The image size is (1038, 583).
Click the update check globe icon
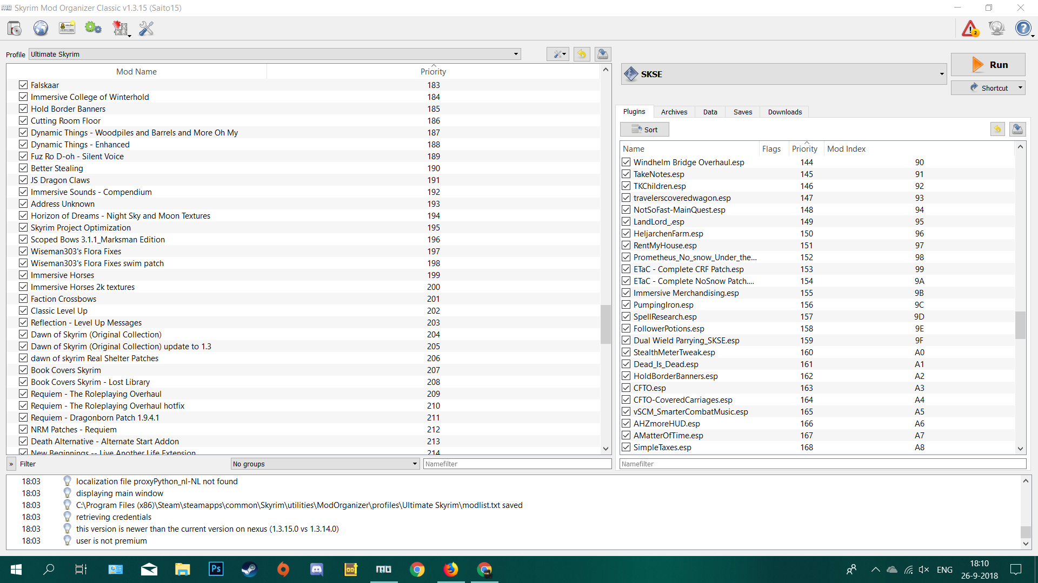[996, 28]
